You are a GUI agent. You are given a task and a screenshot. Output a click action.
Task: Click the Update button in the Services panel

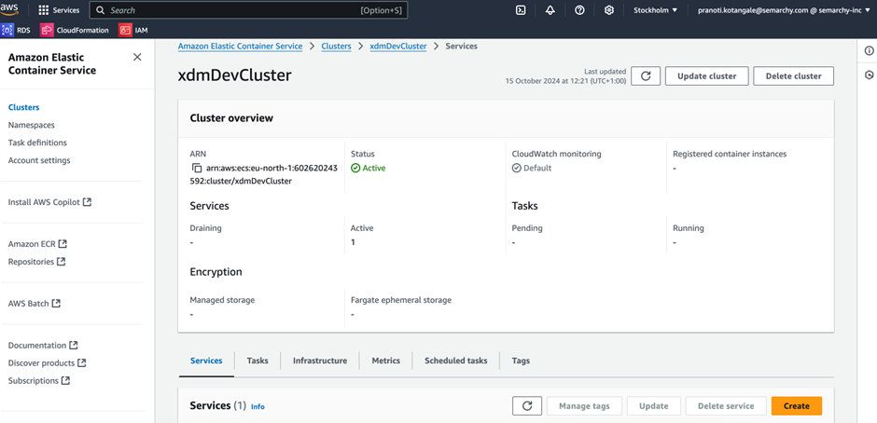(653, 405)
